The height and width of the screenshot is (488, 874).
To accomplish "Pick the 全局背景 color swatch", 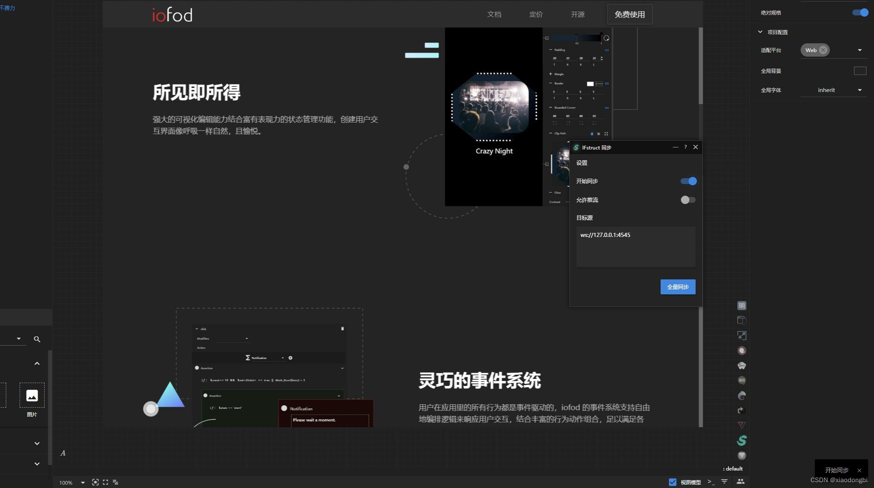I will (860, 71).
